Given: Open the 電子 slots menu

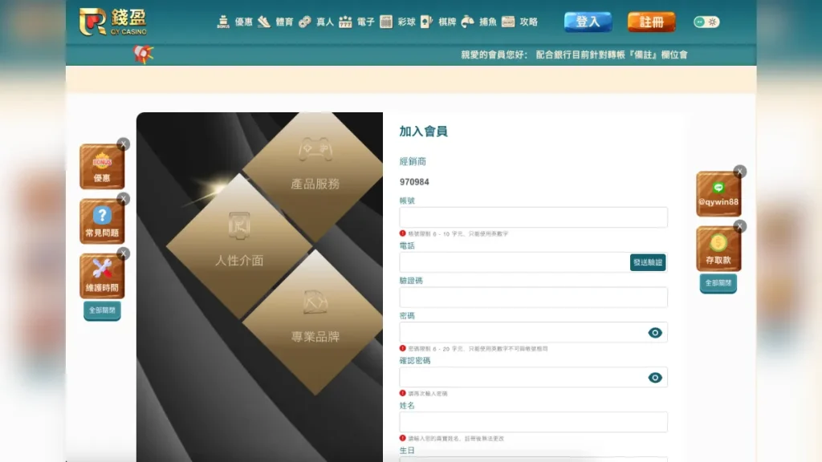Looking at the screenshot, I should (x=356, y=22).
